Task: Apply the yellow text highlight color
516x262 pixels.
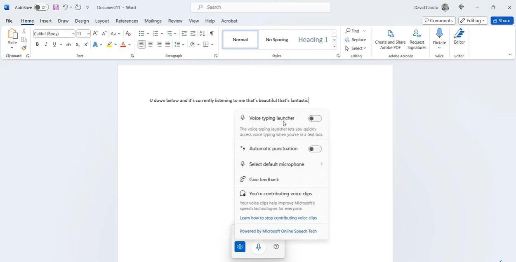Action: coord(109,44)
